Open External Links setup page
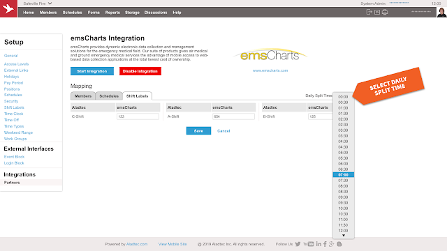The width and height of the screenshot is (447, 251). [16, 70]
